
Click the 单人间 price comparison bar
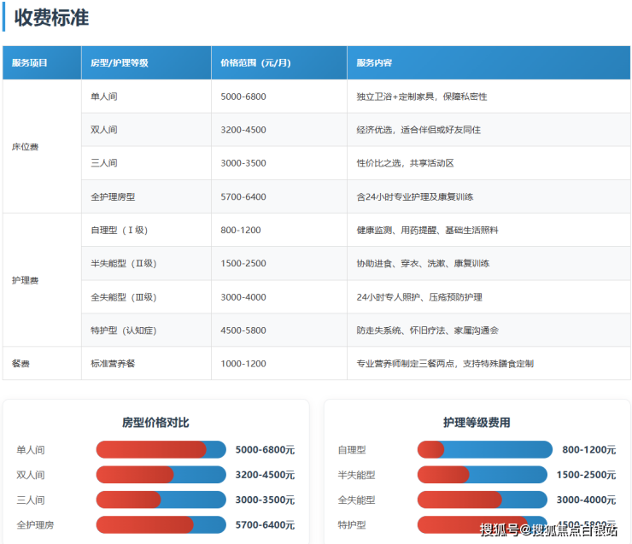point(161,449)
